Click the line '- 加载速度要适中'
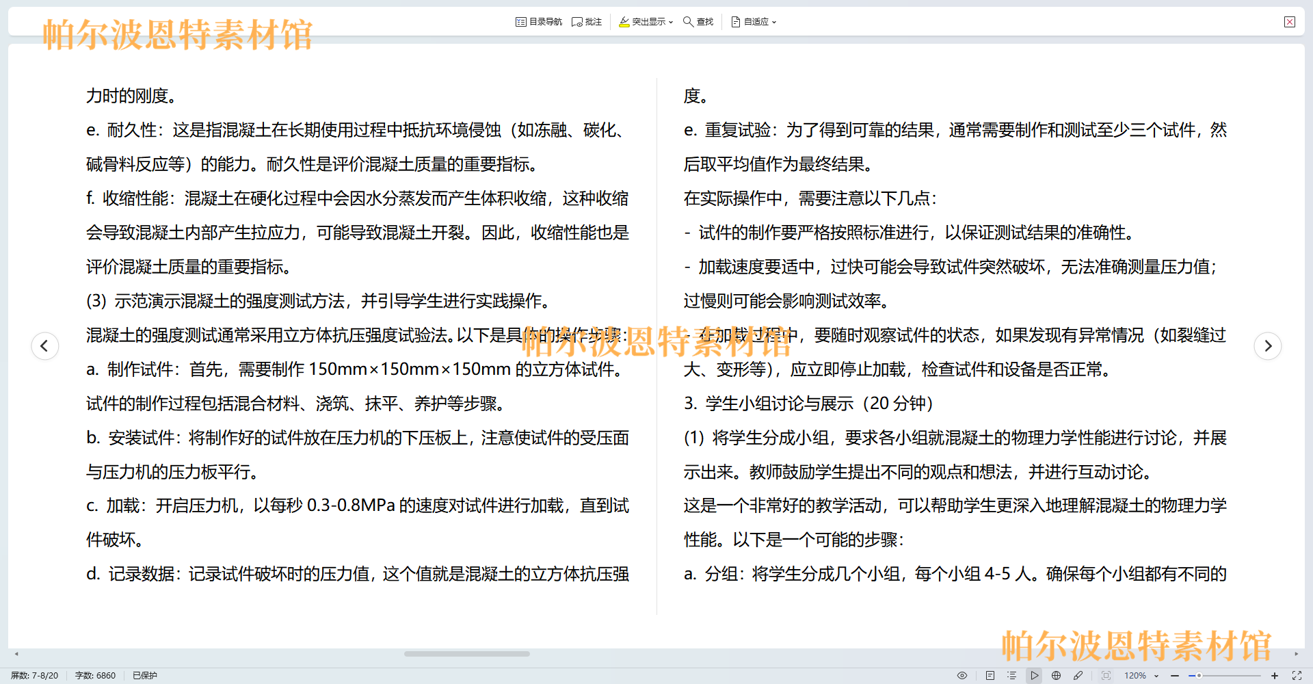 point(951,267)
